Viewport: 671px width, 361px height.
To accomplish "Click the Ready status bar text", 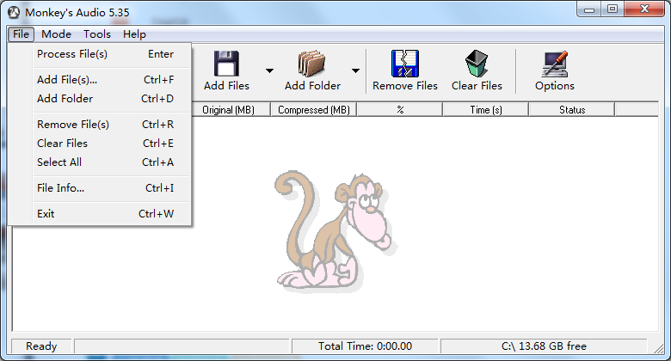I will point(41,346).
